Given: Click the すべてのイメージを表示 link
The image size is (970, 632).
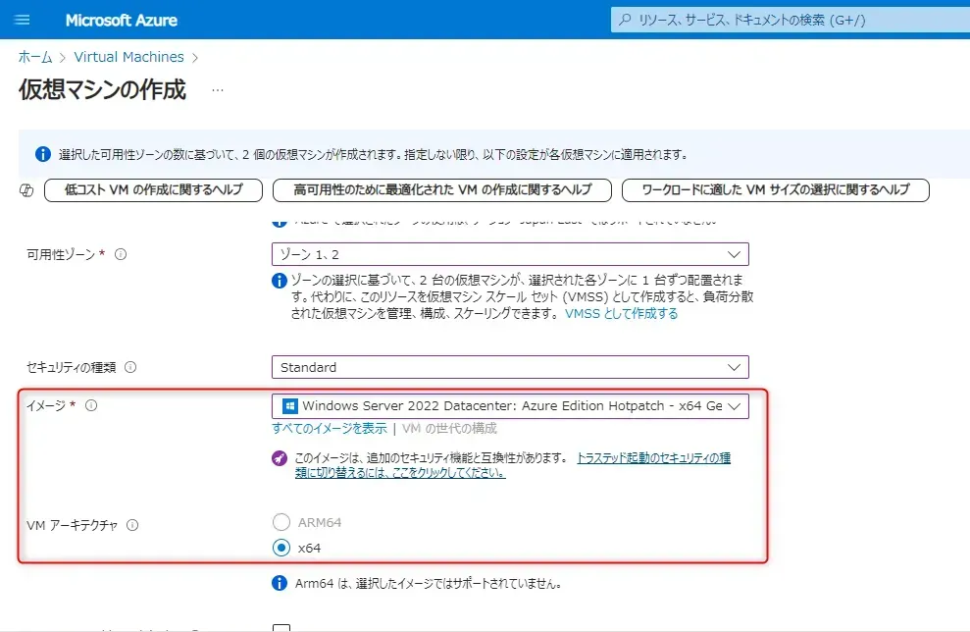Looking at the screenshot, I should pos(329,428).
